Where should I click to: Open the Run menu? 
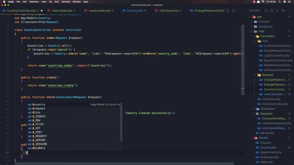(x=57, y=2)
